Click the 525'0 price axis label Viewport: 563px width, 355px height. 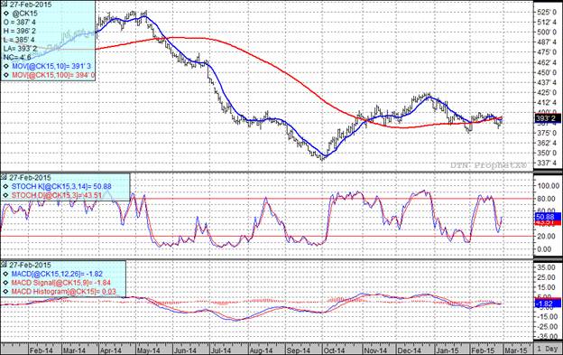pos(547,13)
